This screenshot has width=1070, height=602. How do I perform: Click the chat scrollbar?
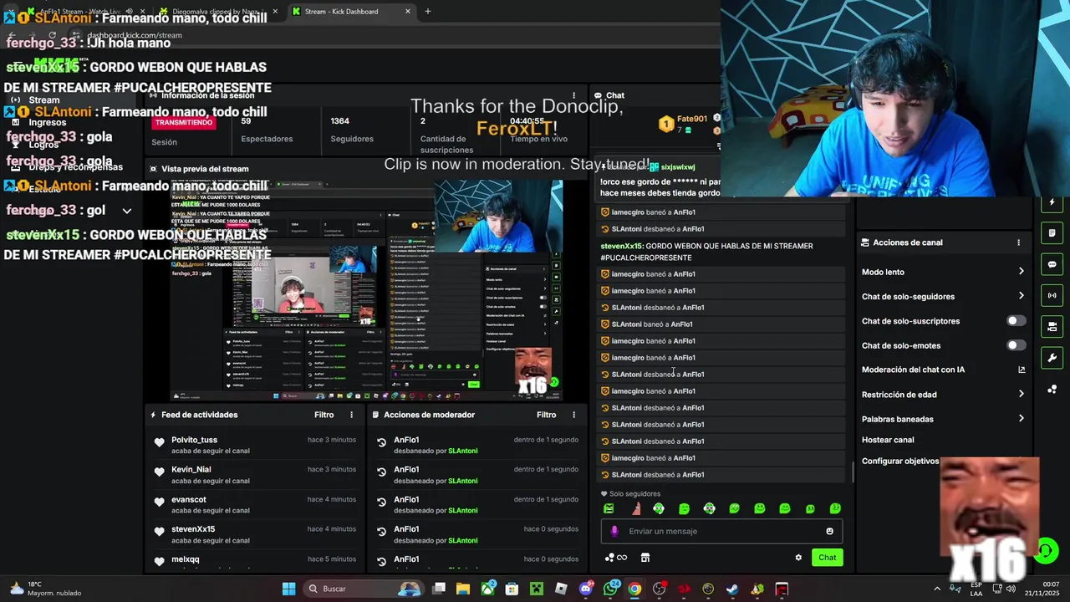coord(853,472)
